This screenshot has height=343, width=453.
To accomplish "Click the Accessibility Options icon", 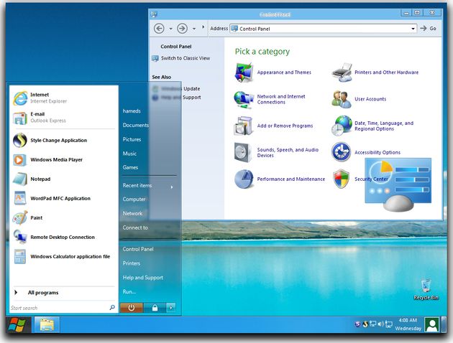I will [342, 152].
